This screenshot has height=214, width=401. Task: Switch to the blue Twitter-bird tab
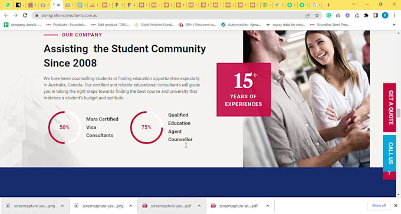tap(277, 5)
